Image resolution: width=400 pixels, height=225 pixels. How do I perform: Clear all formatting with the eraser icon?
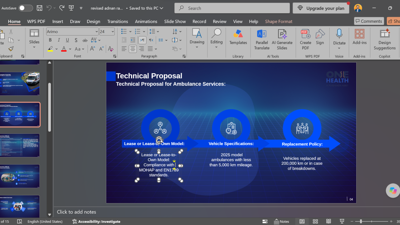tap(110, 49)
